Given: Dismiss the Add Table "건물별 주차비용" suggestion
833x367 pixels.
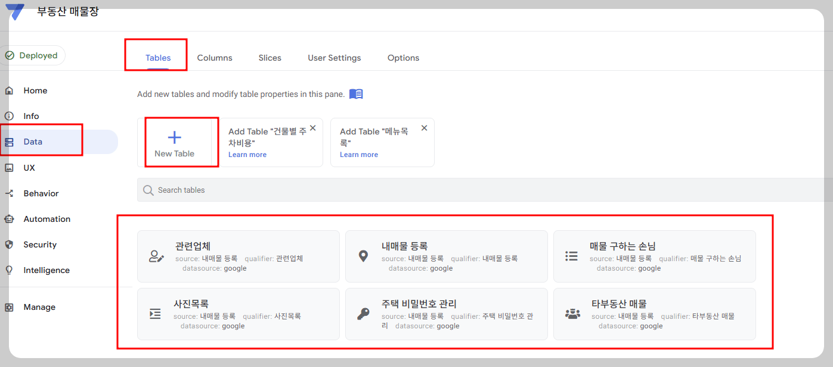Looking at the screenshot, I should [312, 127].
